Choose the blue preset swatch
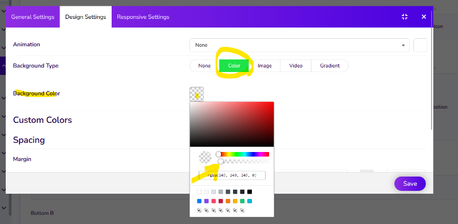Viewport: 458px width, 224px height. (199, 201)
